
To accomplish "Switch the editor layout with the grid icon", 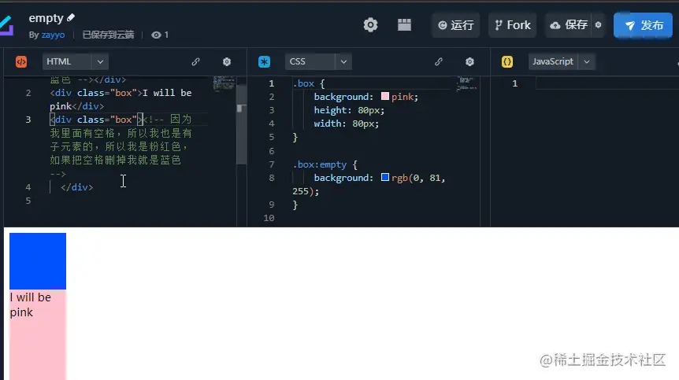I will 404,24.
